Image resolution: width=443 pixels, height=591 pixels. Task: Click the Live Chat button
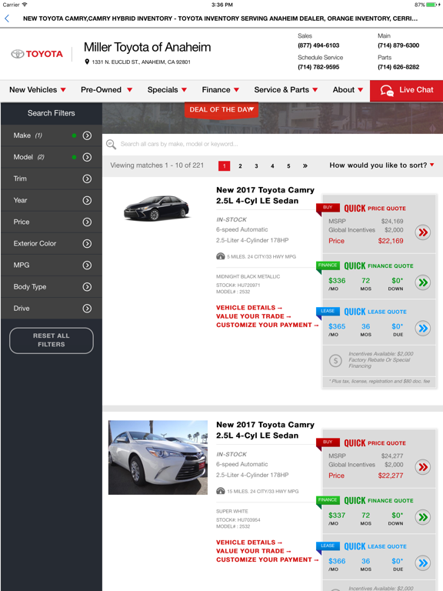tap(406, 91)
